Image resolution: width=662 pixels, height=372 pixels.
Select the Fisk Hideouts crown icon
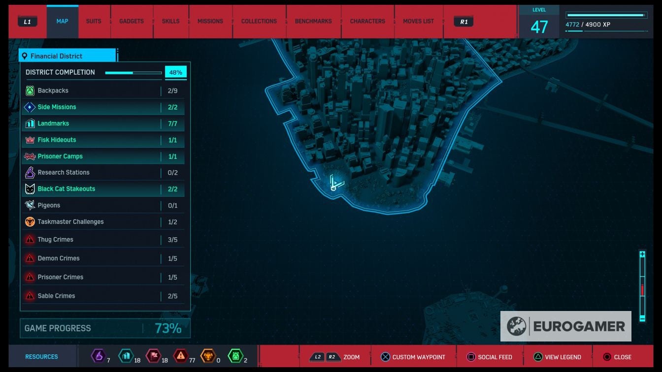30,140
